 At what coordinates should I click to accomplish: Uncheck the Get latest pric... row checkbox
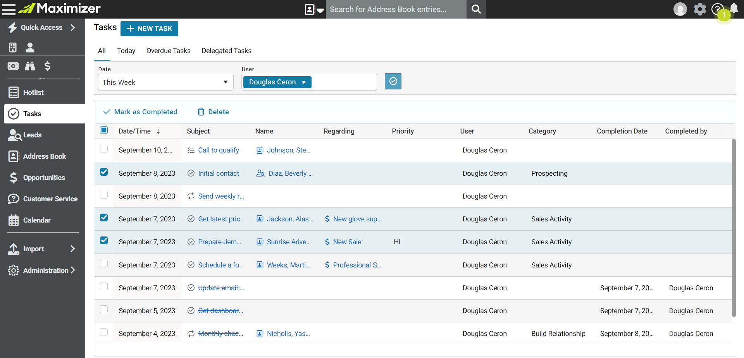(x=104, y=218)
